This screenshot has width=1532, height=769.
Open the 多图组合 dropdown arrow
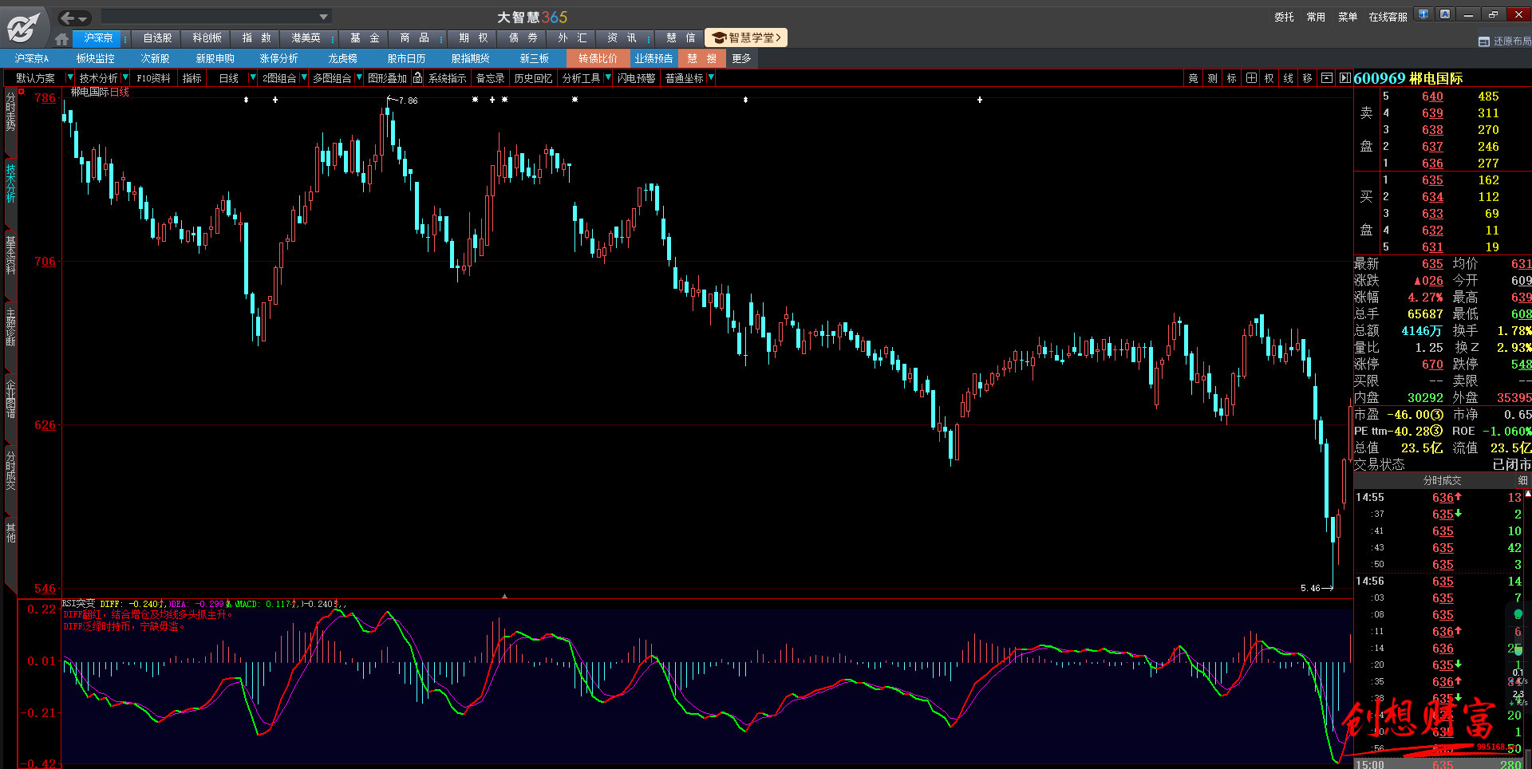tap(359, 77)
